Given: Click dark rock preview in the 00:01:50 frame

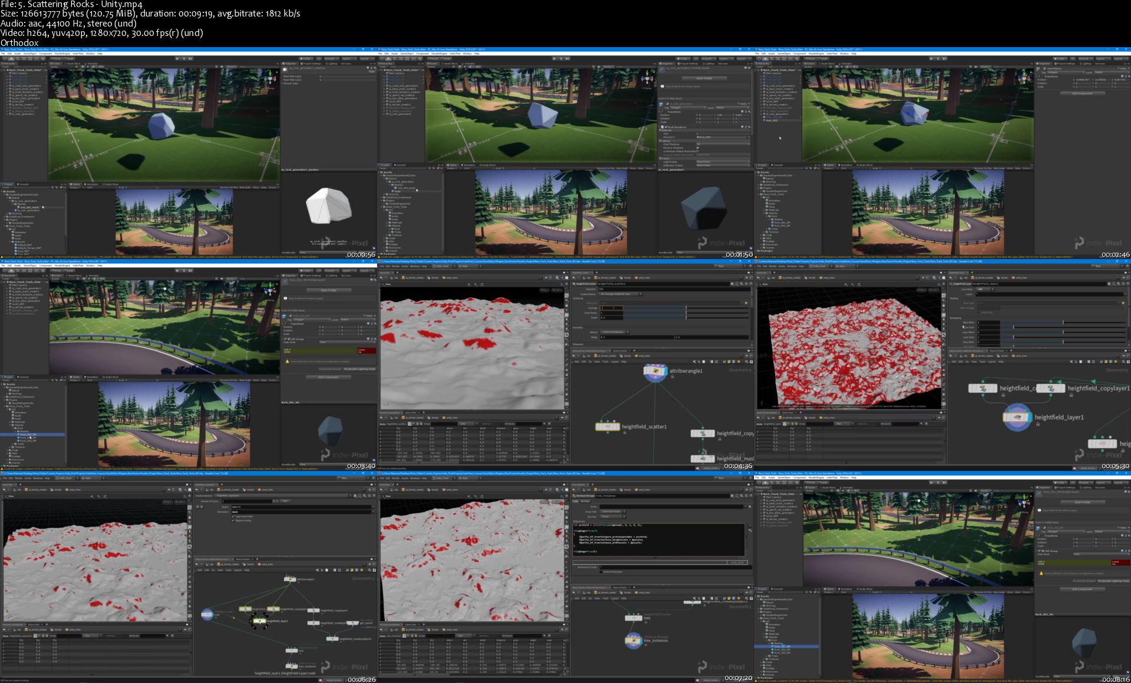Looking at the screenshot, I should click(x=703, y=210).
